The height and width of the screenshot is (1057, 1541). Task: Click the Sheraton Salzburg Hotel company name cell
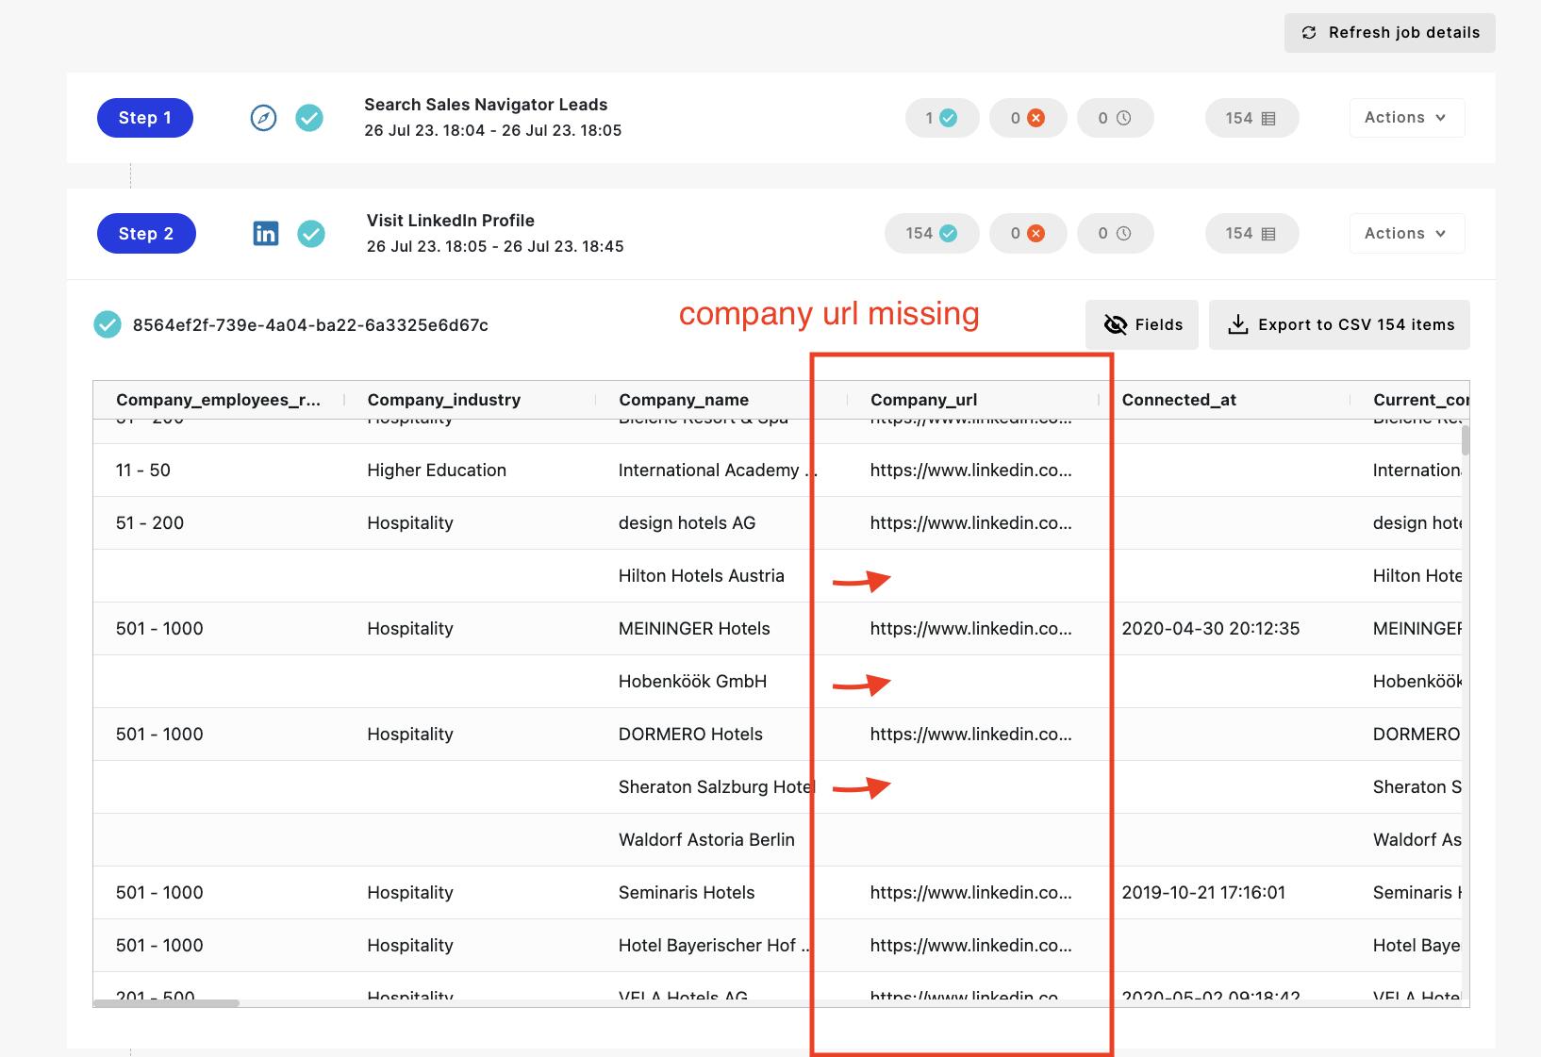pyautogui.click(x=715, y=787)
